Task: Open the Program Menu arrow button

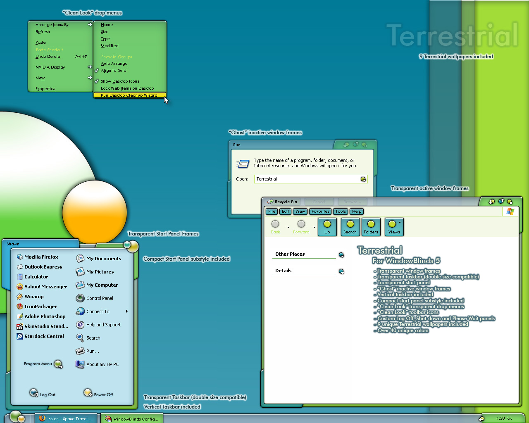Action: [58, 364]
